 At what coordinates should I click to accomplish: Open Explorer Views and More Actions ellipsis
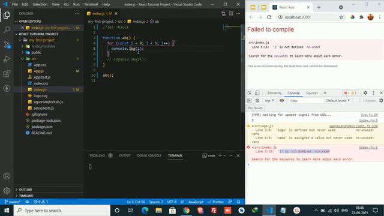coord(77,13)
